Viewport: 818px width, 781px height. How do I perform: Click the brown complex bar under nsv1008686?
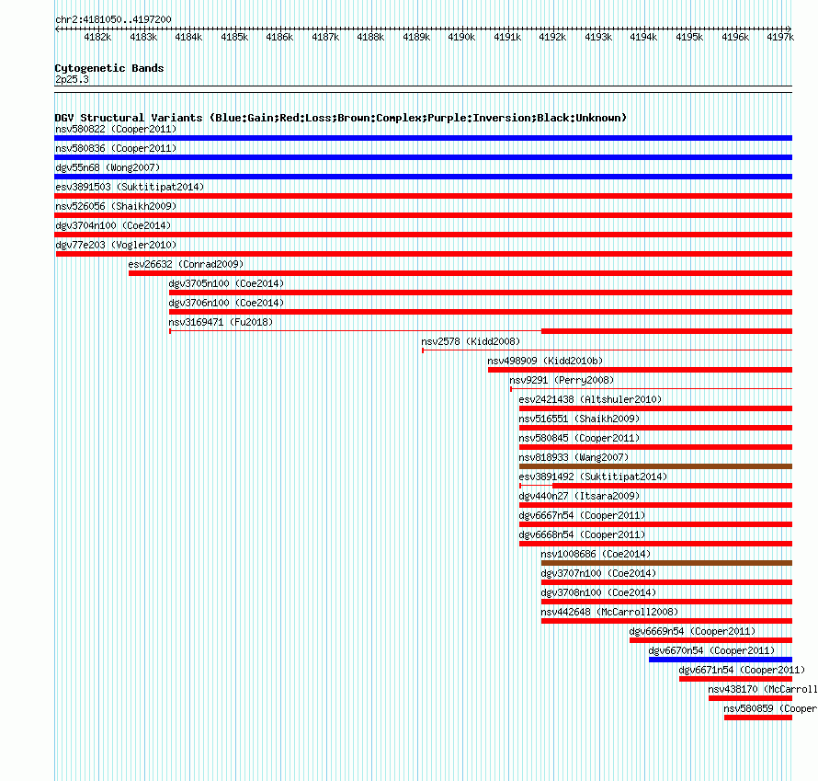click(666, 563)
